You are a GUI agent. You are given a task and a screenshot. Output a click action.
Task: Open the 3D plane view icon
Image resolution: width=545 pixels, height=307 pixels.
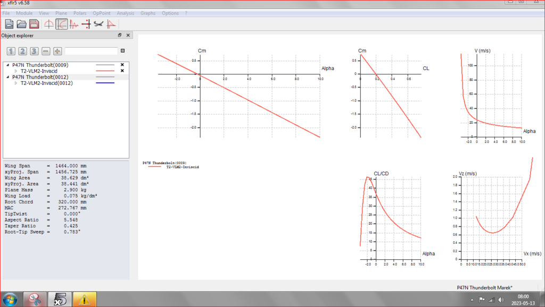[x=98, y=24]
